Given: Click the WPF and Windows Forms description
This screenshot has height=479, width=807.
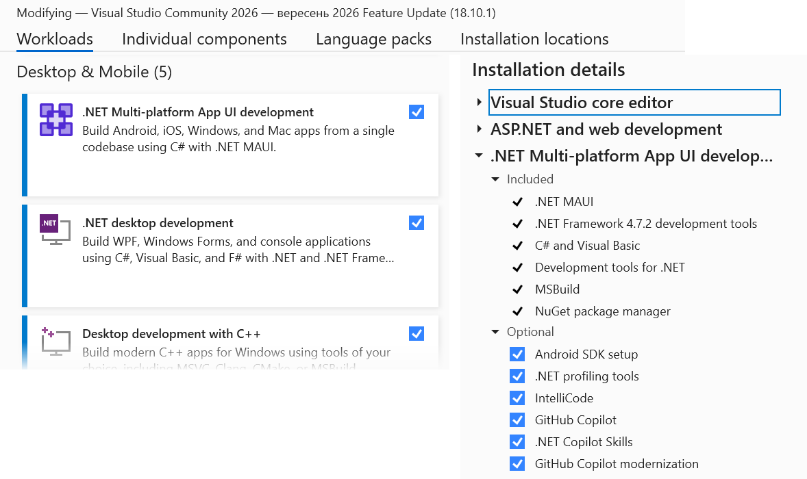Looking at the screenshot, I should point(238,250).
